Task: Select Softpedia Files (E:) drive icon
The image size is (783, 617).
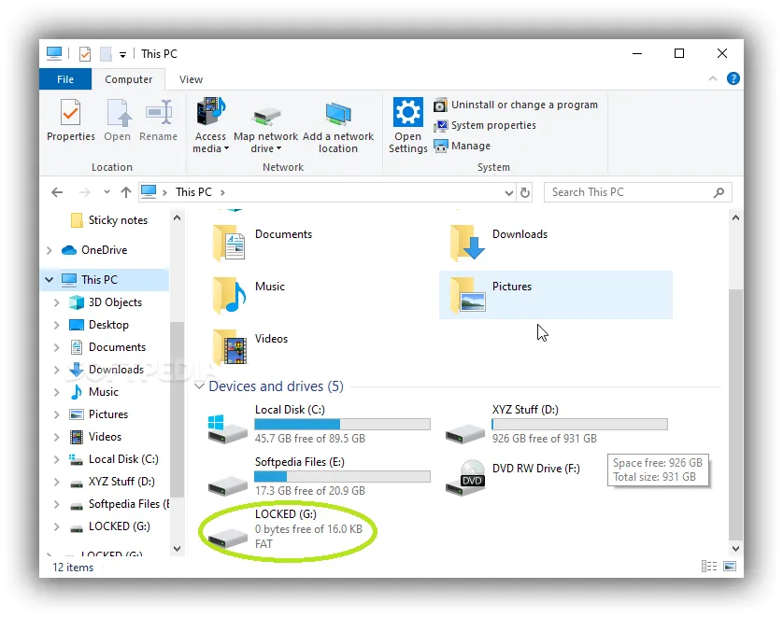Action: pyautogui.click(x=227, y=484)
